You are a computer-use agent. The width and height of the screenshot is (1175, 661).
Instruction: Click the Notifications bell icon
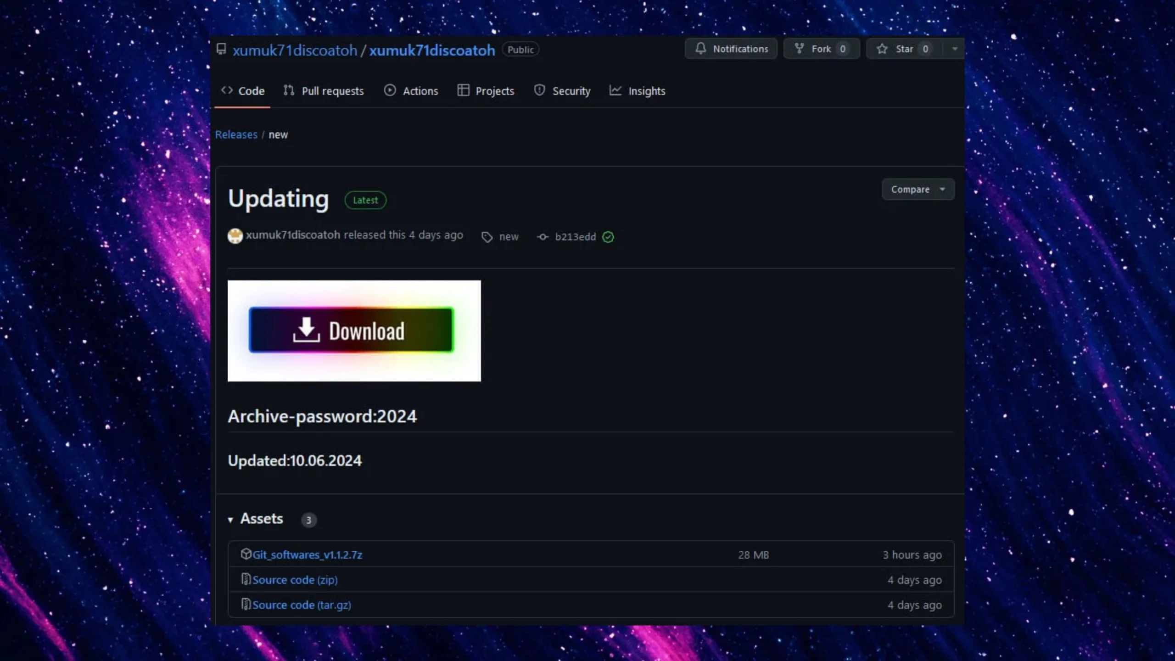pyautogui.click(x=700, y=48)
